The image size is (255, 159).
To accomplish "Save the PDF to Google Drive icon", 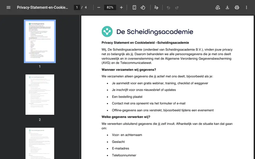I will click(218, 7).
